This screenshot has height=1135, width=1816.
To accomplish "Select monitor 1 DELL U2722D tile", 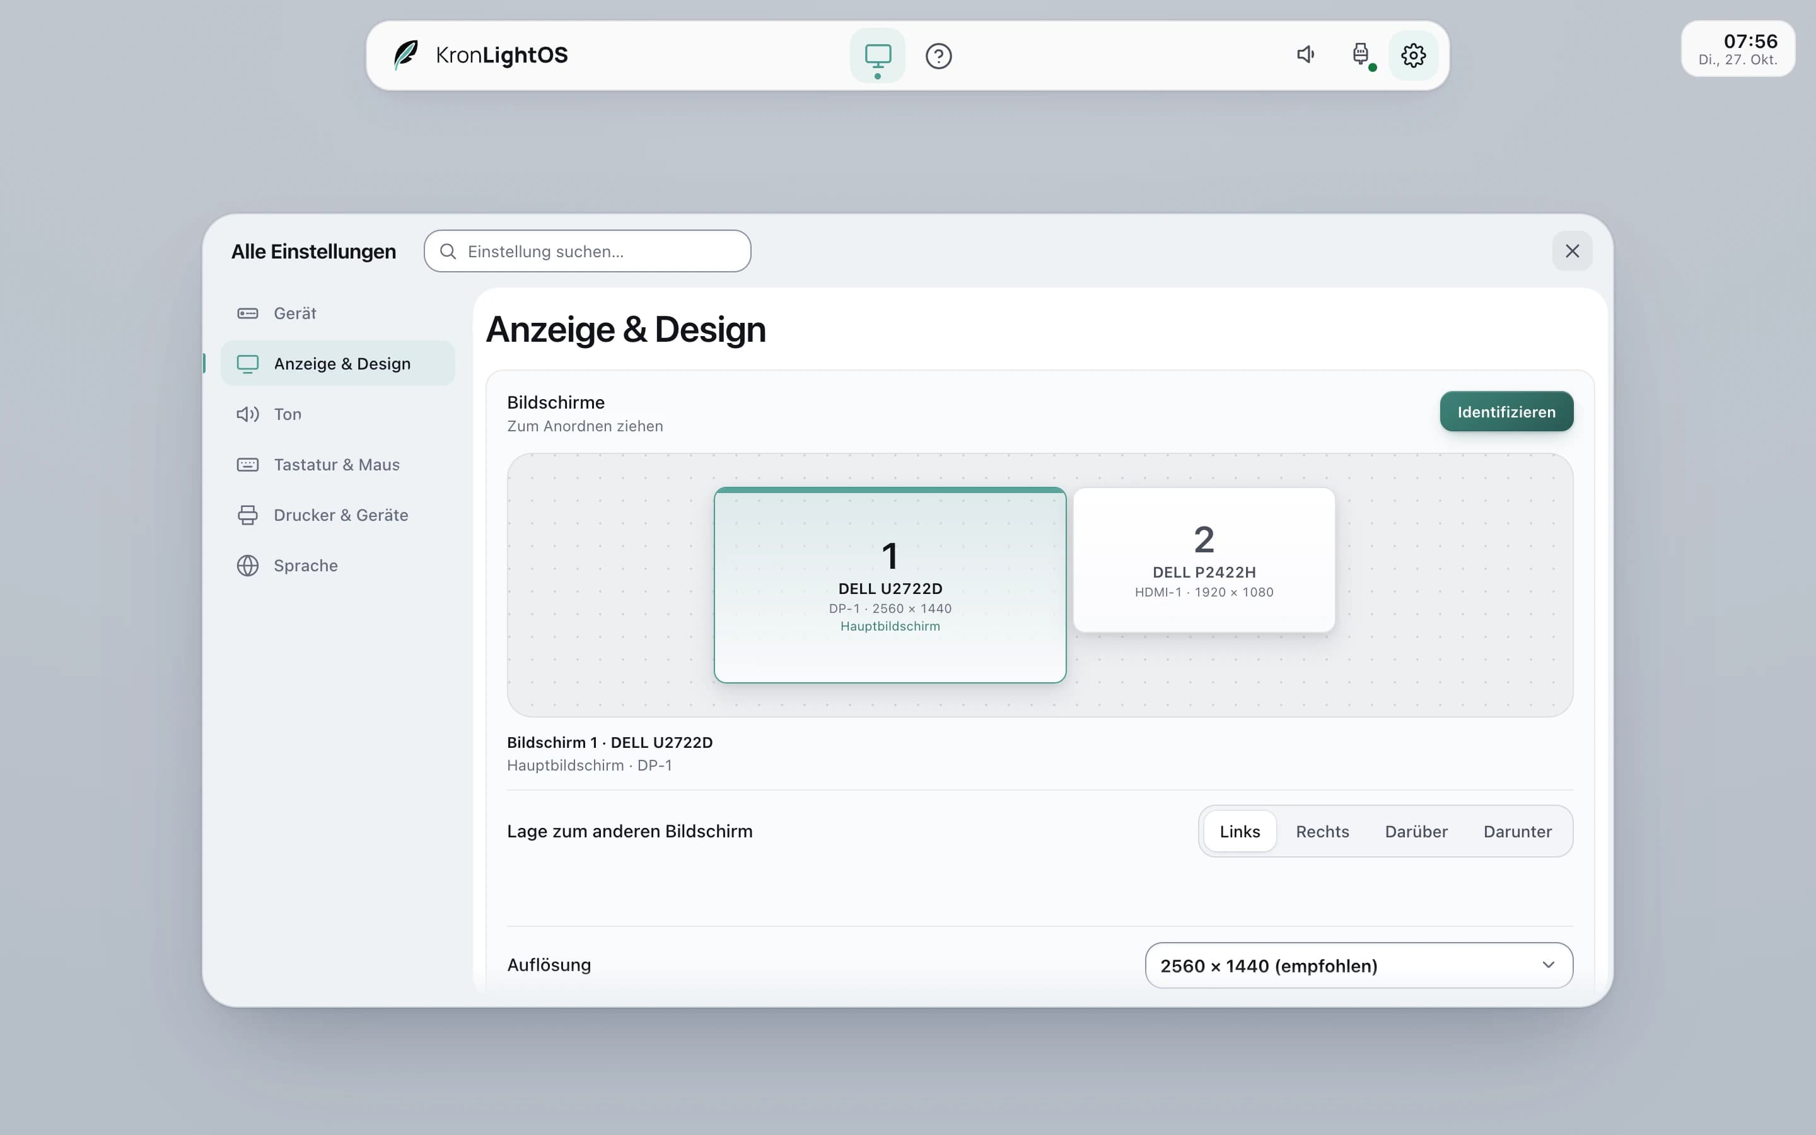I will pos(890,585).
